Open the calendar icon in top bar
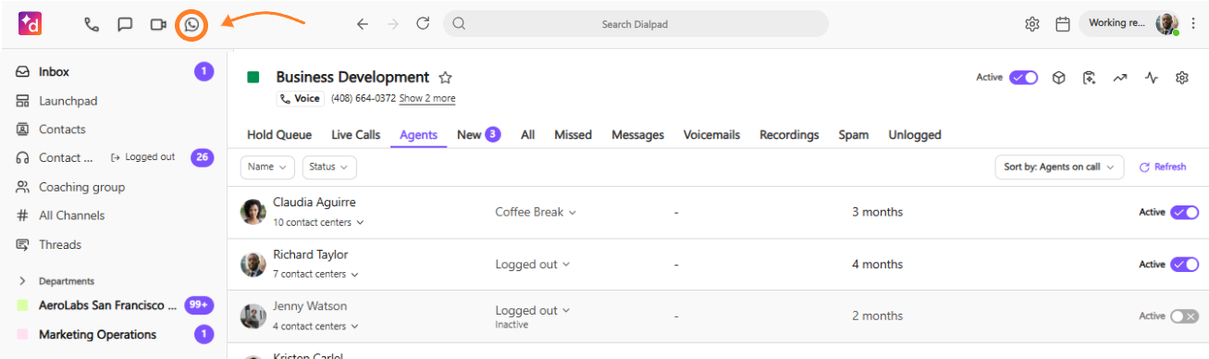1209x359 pixels. (x=1063, y=24)
